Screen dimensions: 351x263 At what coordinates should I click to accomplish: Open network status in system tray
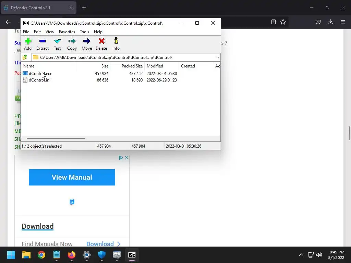[x=311, y=255]
